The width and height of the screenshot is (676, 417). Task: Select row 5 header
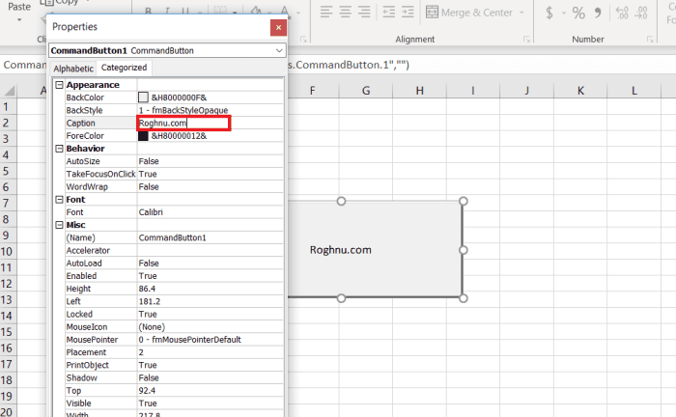(6, 171)
